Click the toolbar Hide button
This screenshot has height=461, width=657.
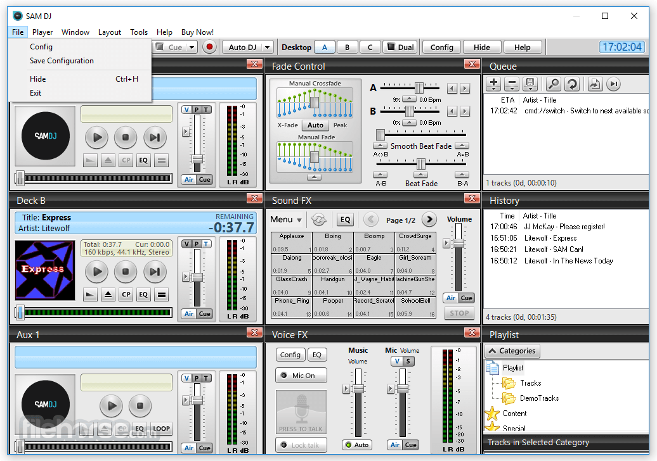[x=481, y=47]
